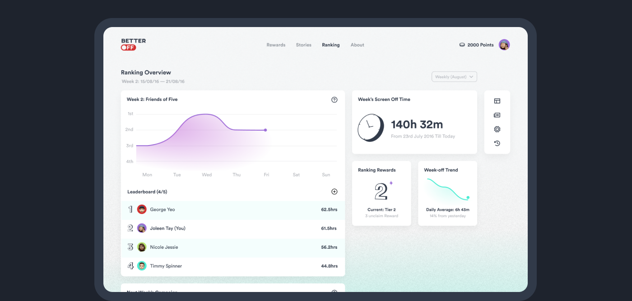Open settings gear in the sidebar
This screenshot has width=632, height=301.
[497, 129]
